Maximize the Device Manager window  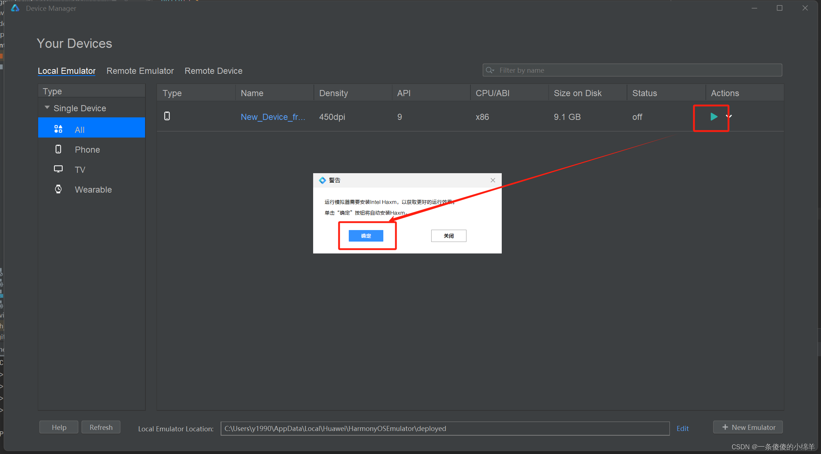tap(780, 8)
